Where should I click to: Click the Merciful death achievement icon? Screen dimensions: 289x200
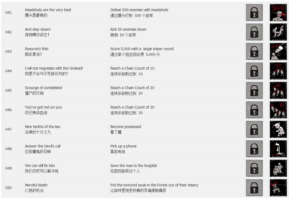[x=278, y=188]
